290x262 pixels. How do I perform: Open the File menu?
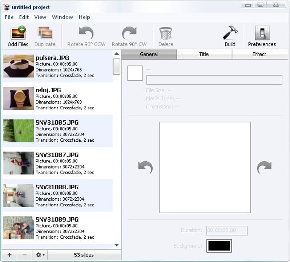click(x=9, y=17)
